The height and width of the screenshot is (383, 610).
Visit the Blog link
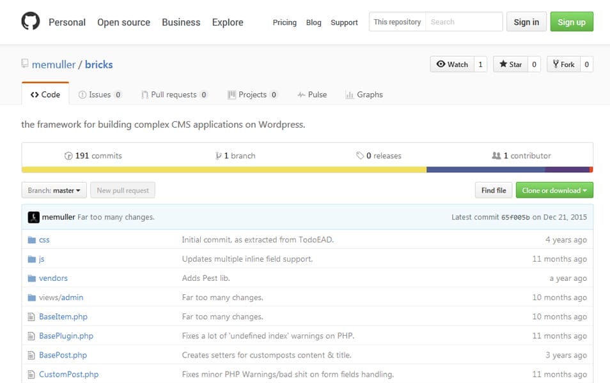tap(313, 22)
